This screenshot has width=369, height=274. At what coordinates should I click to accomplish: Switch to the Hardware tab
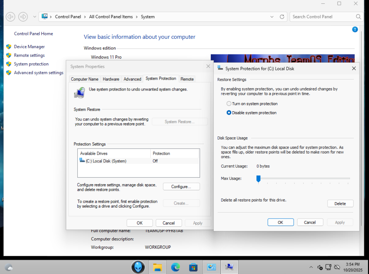point(111,79)
